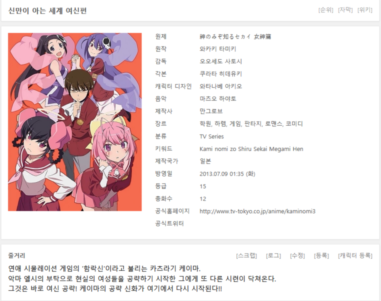Click the studio name 만그로브
This screenshot has width=381, height=301.
(211, 111)
